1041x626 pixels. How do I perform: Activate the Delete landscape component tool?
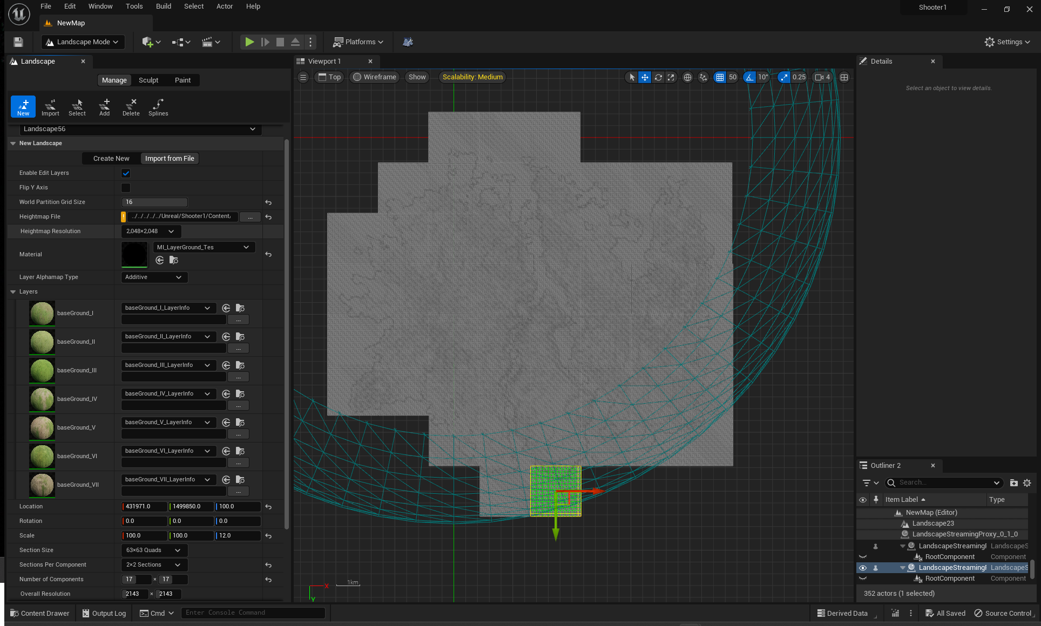131,107
